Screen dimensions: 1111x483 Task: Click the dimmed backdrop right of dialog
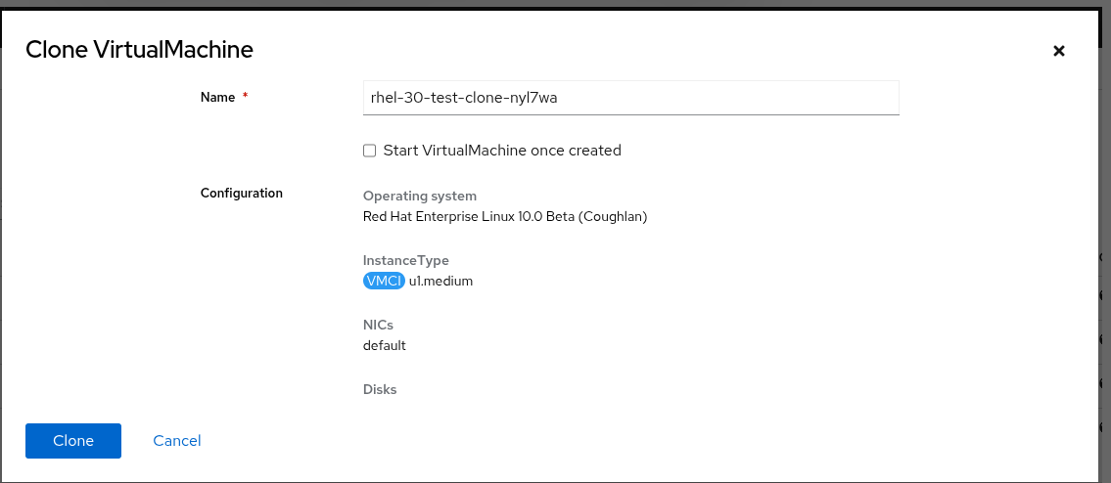coord(1104,244)
